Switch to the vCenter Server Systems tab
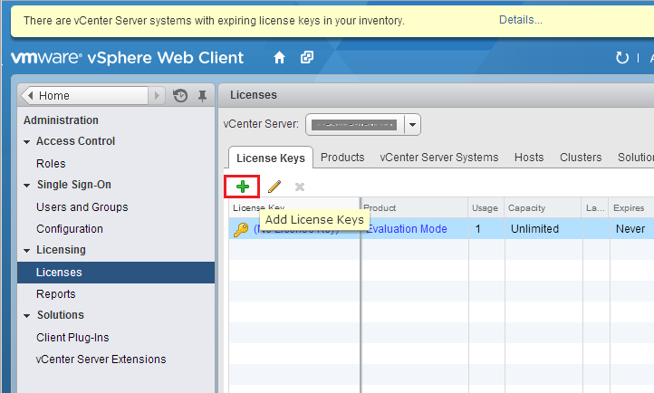This screenshot has height=393, width=654. tap(438, 158)
